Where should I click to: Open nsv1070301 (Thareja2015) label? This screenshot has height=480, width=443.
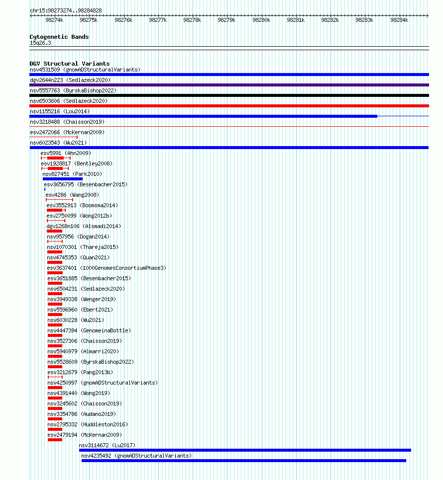click(83, 247)
